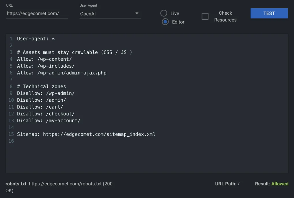Click the OpenAI user agent value
The image size is (294, 198).
88,14
